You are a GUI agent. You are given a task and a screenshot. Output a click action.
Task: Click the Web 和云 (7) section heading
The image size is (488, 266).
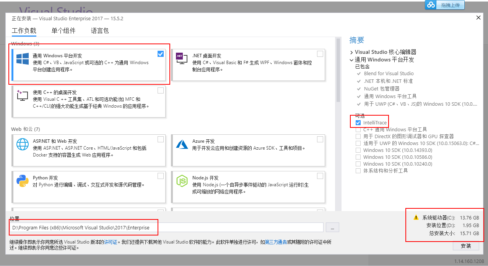click(26, 129)
